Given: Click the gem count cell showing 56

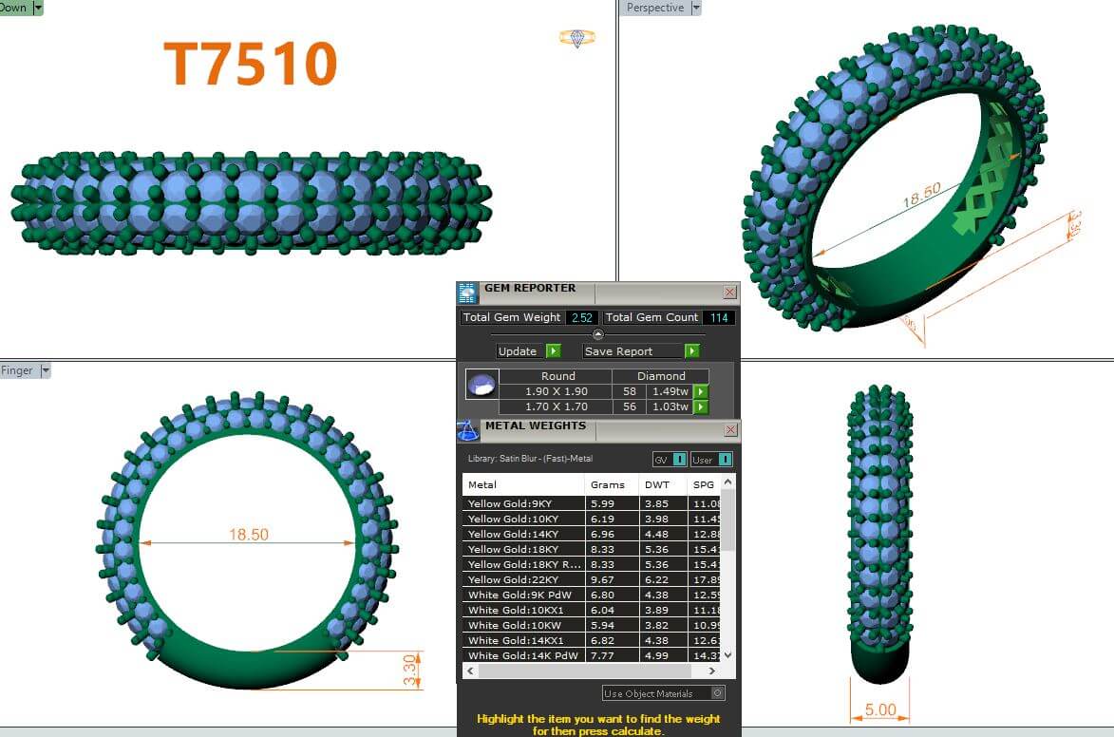Looking at the screenshot, I should click(x=630, y=407).
